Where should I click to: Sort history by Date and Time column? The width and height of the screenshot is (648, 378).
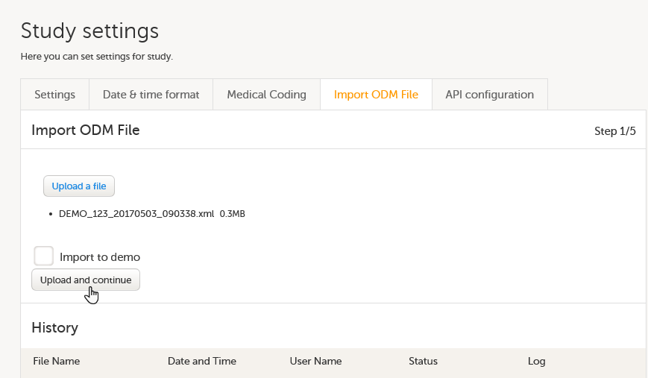(201, 362)
